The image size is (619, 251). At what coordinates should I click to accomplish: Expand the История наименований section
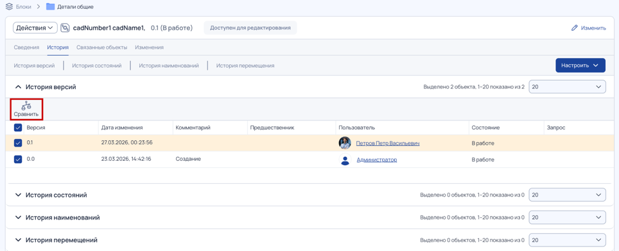17,217
